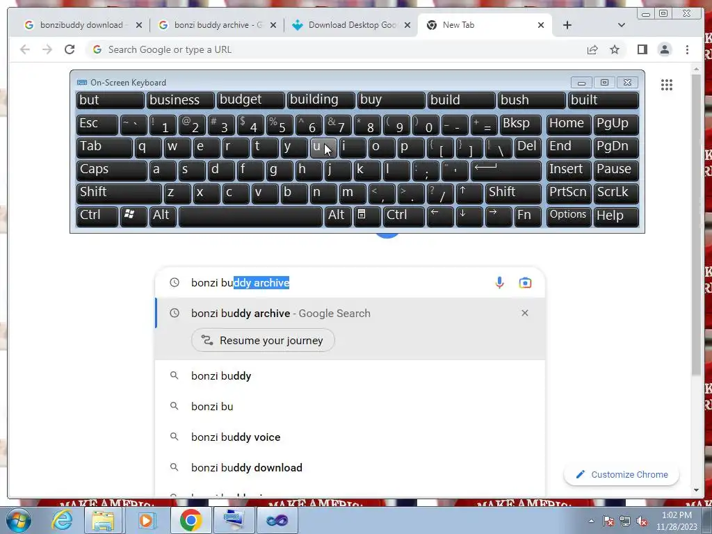Close the Download Desktop Goo tab
Screen dimensions: 712x534
coord(407,25)
